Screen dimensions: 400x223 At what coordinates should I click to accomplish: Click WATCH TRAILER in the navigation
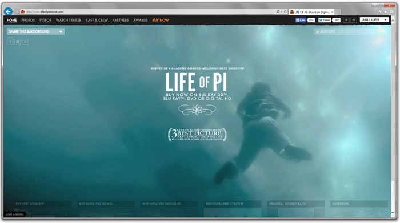[x=69, y=20]
